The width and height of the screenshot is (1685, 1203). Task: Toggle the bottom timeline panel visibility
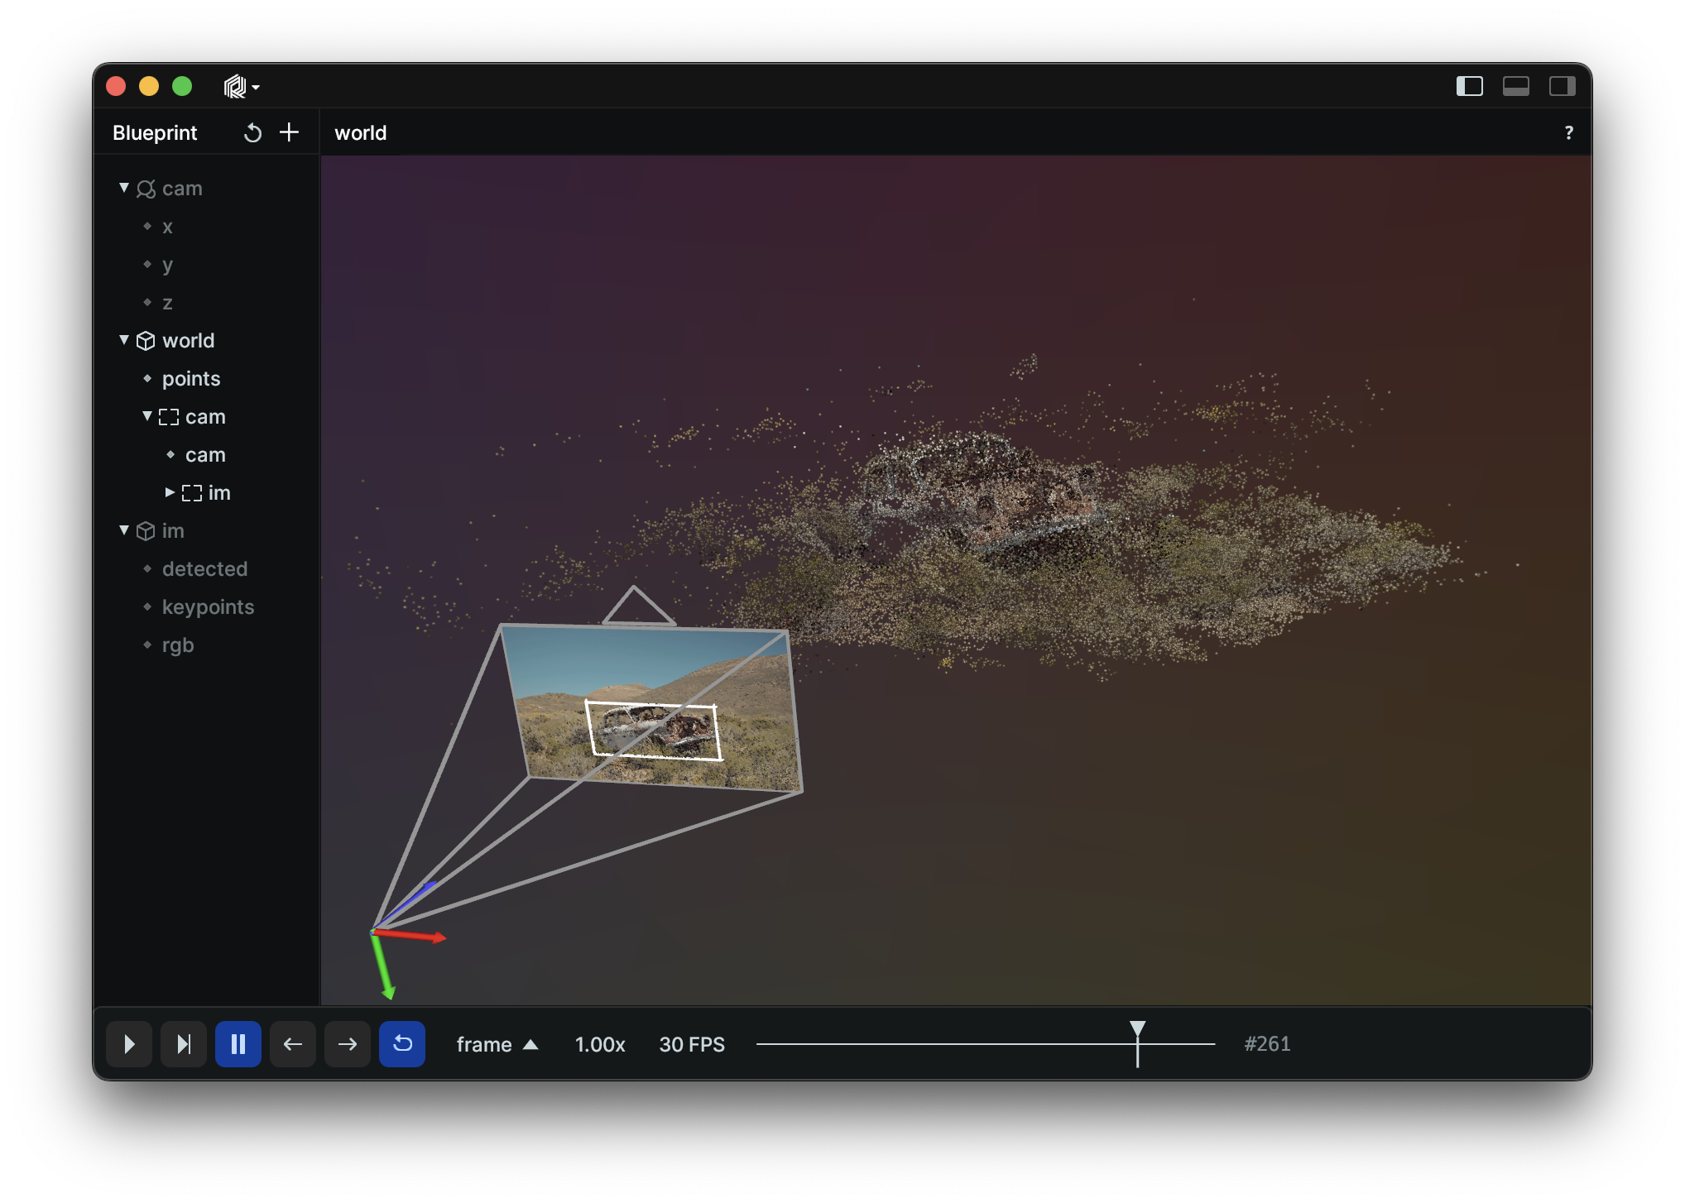1515,86
